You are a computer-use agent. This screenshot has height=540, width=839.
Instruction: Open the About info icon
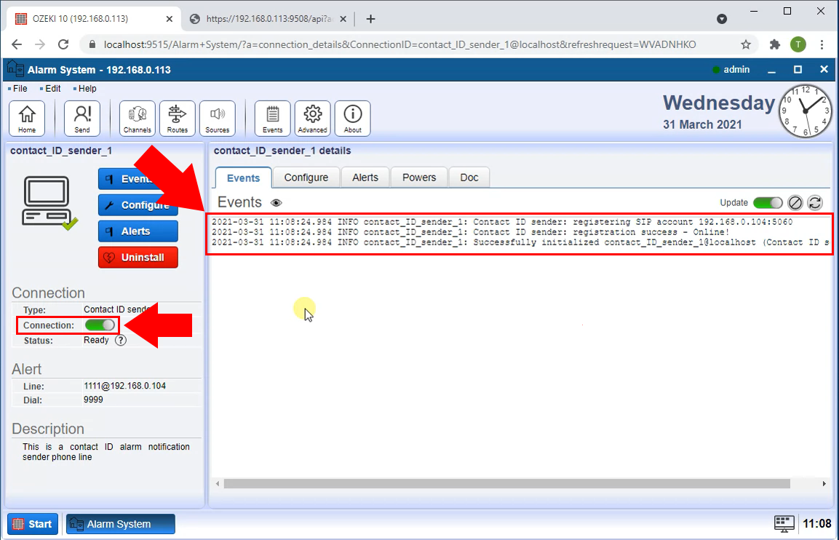[353, 119]
